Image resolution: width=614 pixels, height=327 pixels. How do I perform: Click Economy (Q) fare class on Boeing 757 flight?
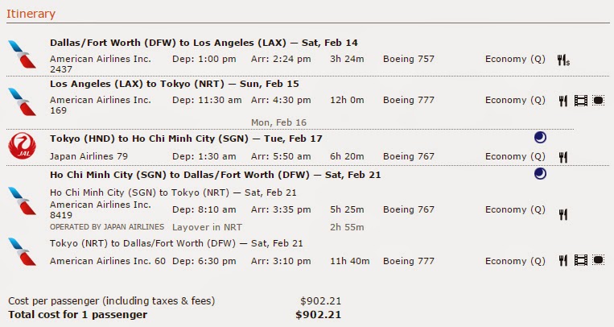(x=515, y=60)
